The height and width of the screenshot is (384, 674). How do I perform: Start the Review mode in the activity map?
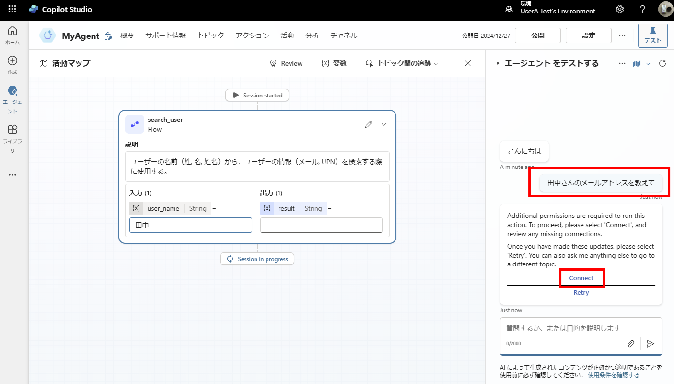[286, 63]
